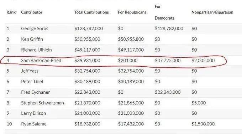Sort by the Rank column header
This screenshot has height=134, width=242.
pos(11,12)
